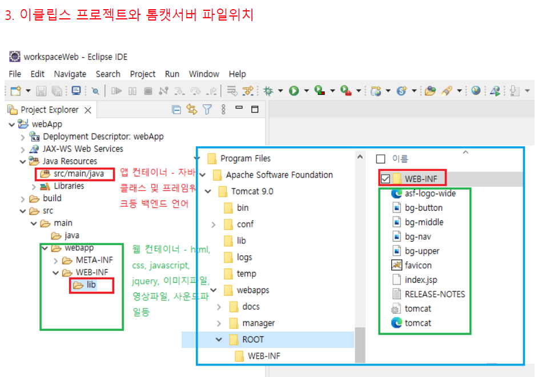This screenshot has width=546, height=377.
Task: Expand the manager folder chevron
Action: click(219, 323)
